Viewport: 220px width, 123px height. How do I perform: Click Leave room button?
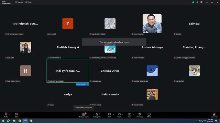click(214, 115)
